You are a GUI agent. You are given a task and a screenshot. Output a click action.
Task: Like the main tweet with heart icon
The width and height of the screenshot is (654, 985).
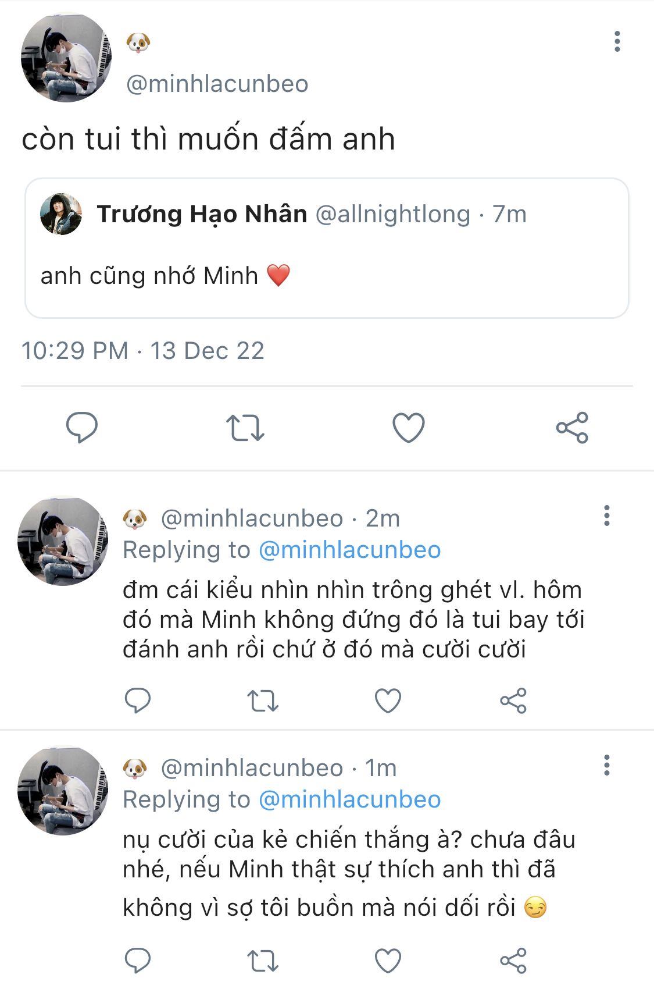pos(409,428)
